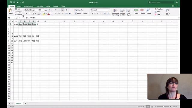Increase font size with larger A
192x108 pixels.
(46, 10)
